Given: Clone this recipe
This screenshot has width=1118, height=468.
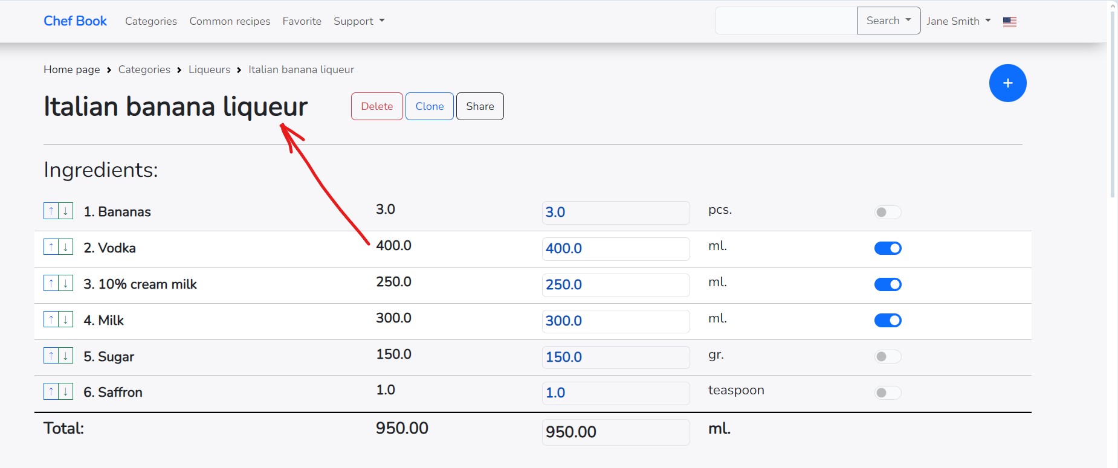Looking at the screenshot, I should click(x=429, y=106).
